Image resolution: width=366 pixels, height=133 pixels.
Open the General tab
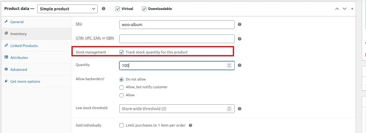pyautogui.click(x=17, y=22)
